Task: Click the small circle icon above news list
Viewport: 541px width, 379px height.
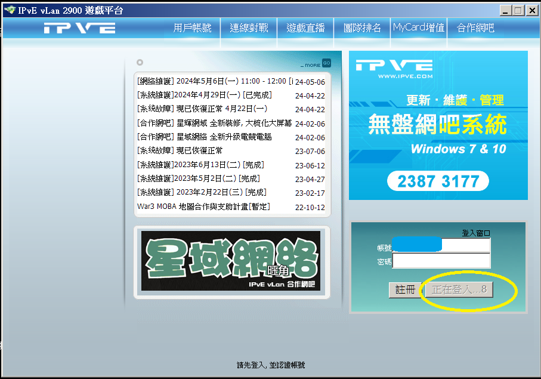Action: tap(140, 63)
